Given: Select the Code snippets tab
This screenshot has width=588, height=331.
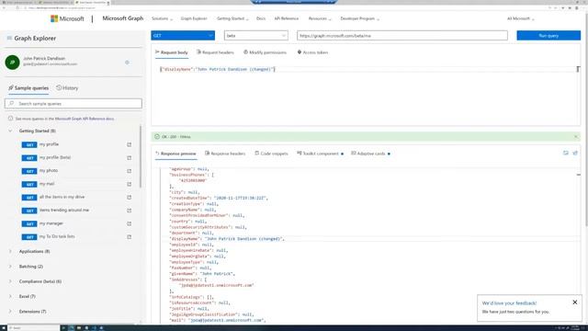Looking at the screenshot, I should 271,154.
